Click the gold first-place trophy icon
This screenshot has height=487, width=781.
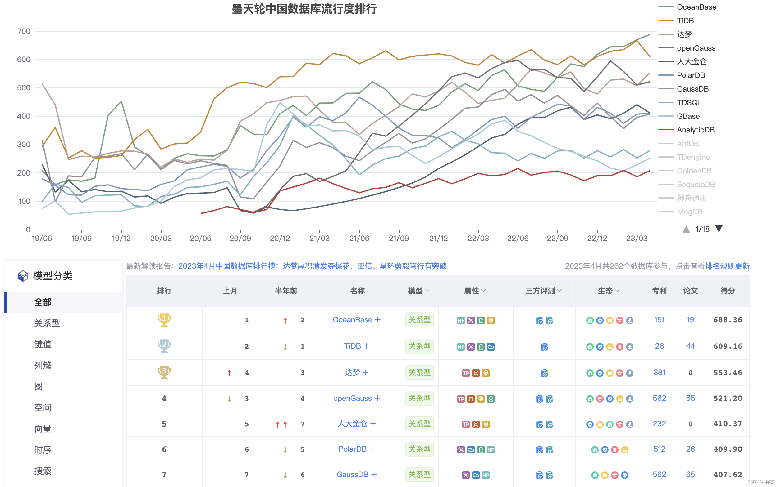164,320
